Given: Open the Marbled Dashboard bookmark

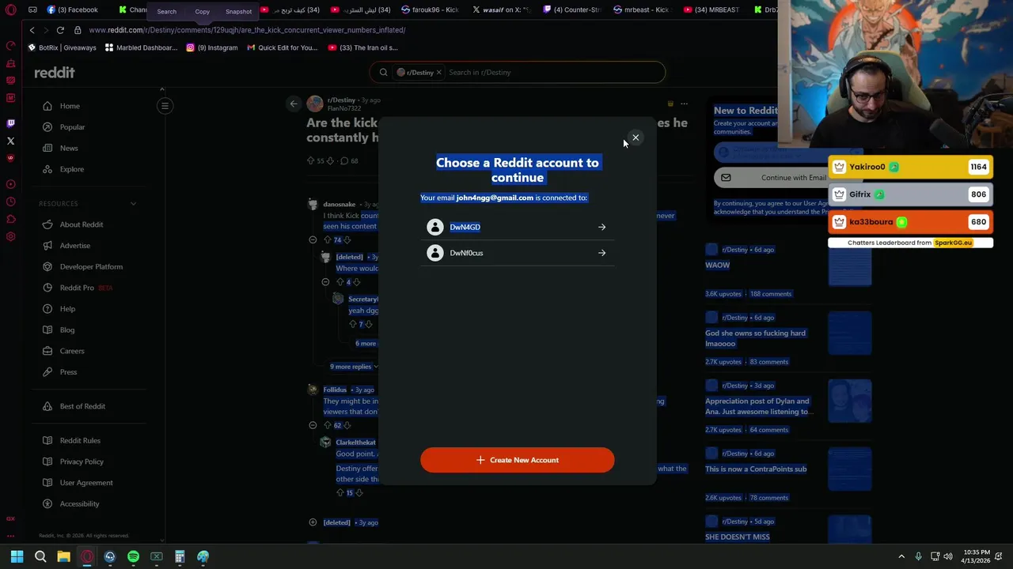Looking at the screenshot, I should (141, 47).
